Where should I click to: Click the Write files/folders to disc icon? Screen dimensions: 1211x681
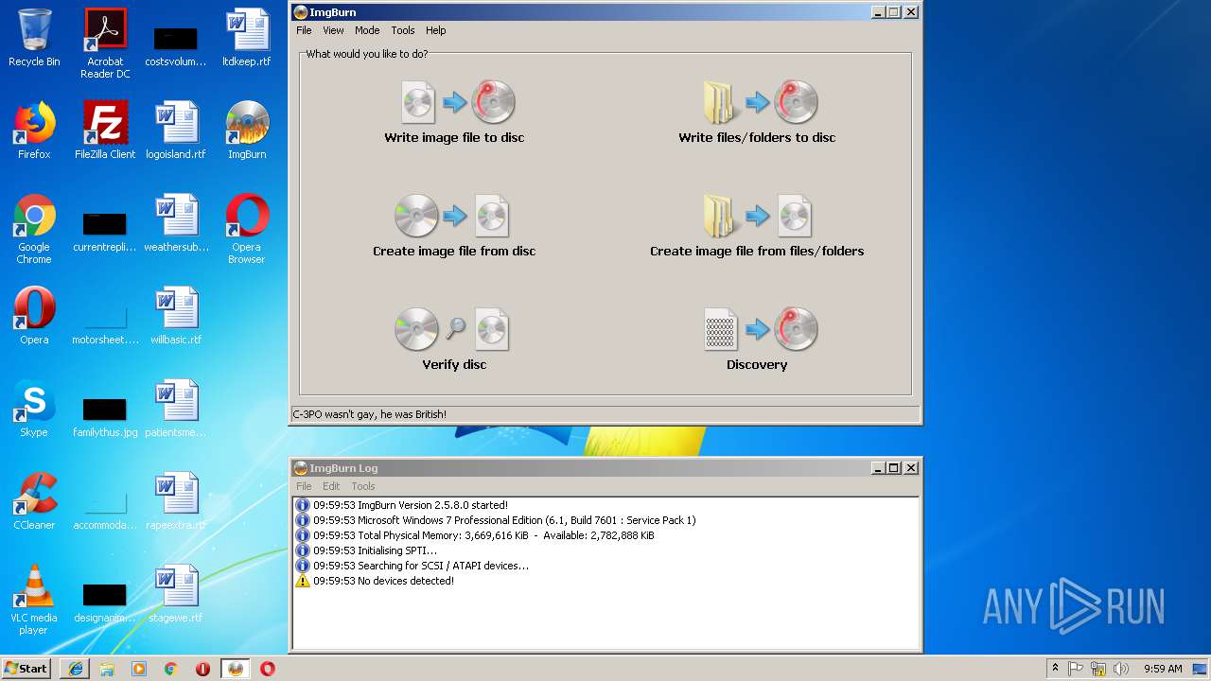761,101
